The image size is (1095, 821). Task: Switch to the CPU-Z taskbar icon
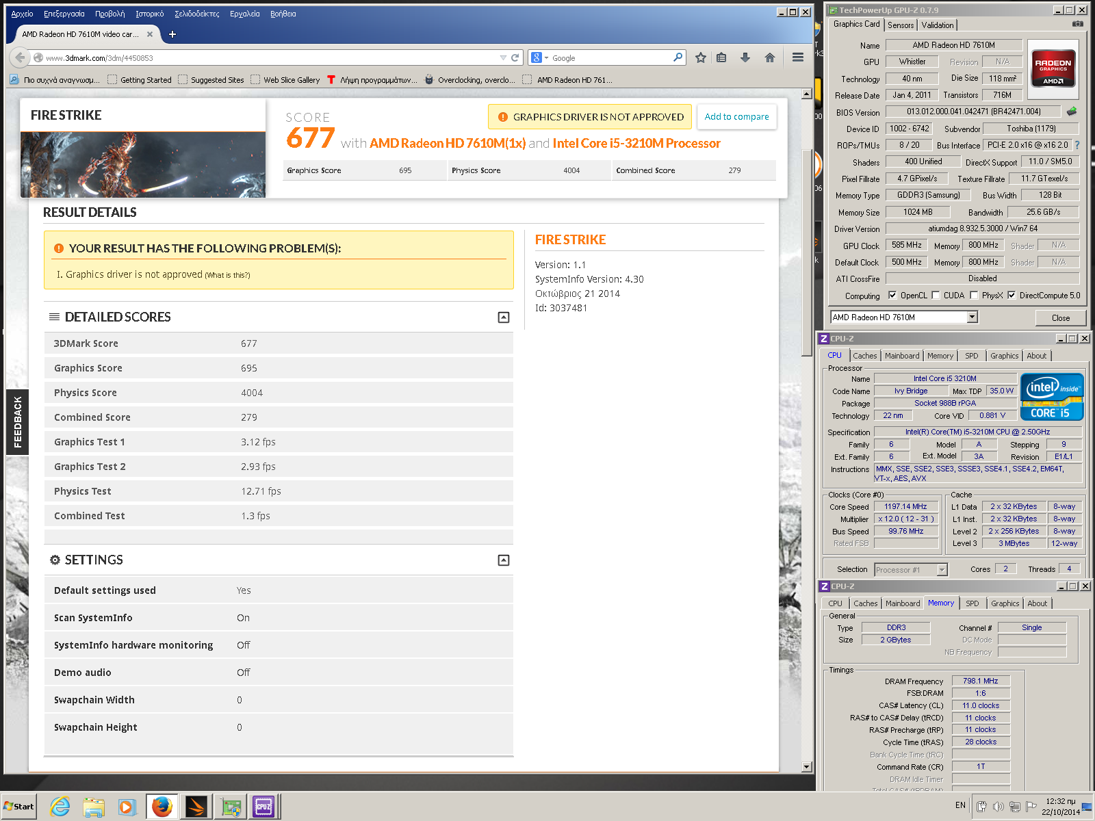click(263, 807)
